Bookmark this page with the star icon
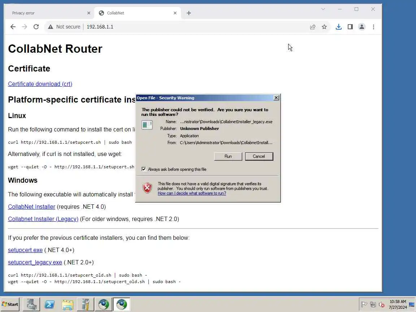The image size is (416, 312). point(324,27)
